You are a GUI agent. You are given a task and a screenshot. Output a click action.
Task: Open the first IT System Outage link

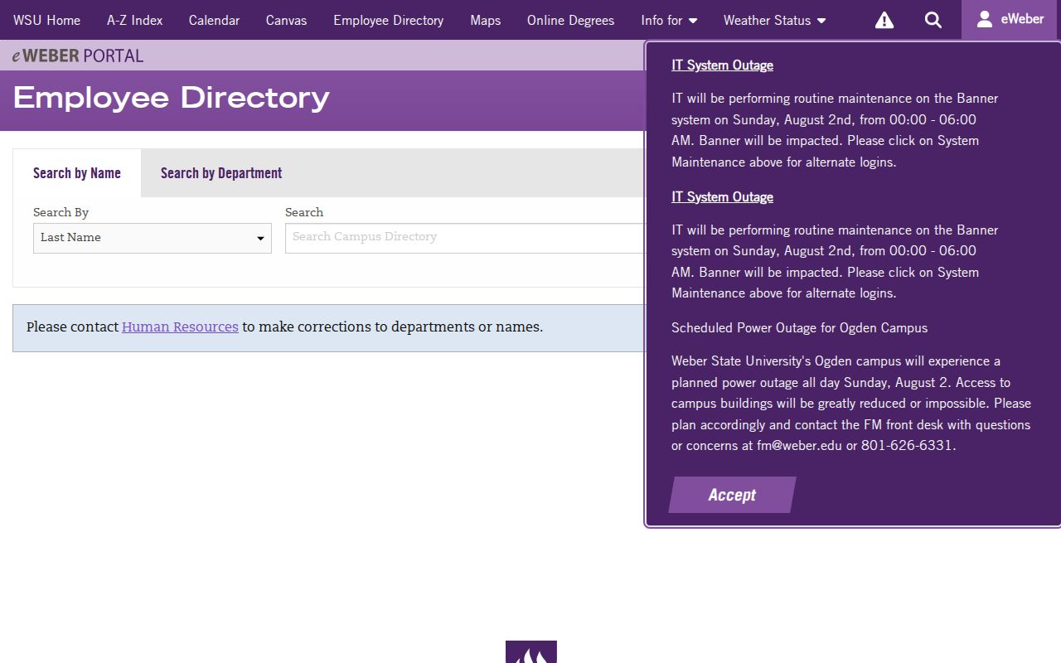click(722, 65)
